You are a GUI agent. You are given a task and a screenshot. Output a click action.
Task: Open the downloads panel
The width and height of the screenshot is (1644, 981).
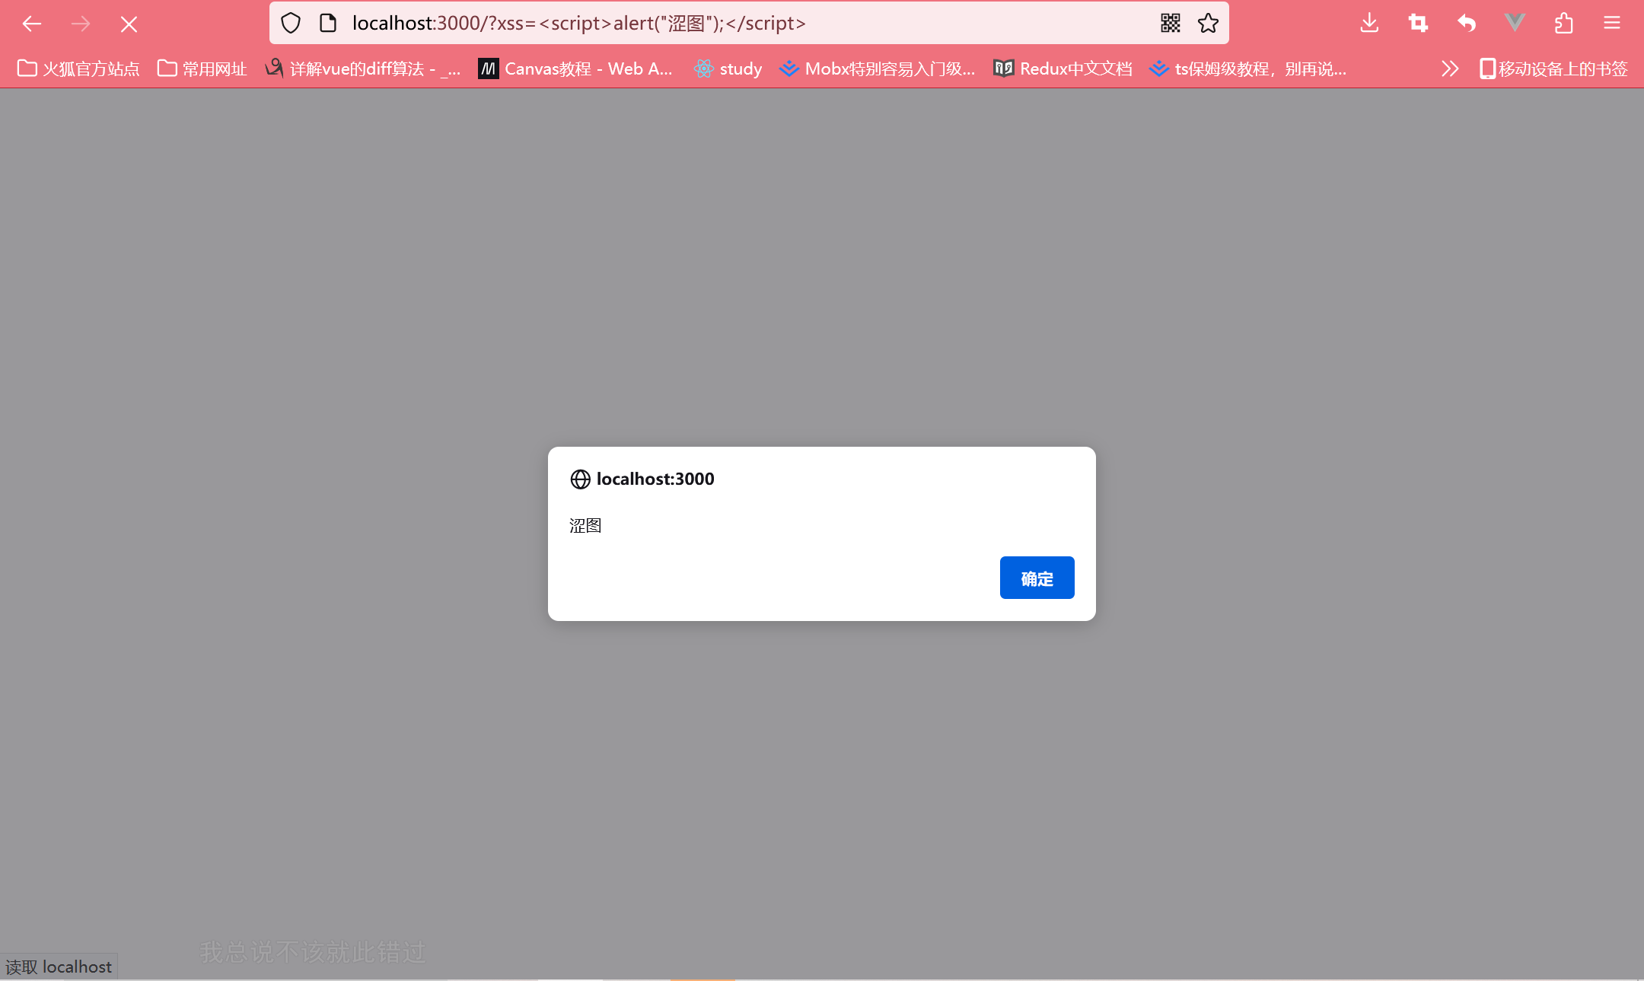(1369, 23)
